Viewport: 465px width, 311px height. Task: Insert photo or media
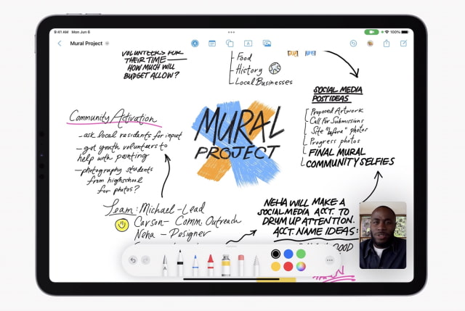[267, 43]
